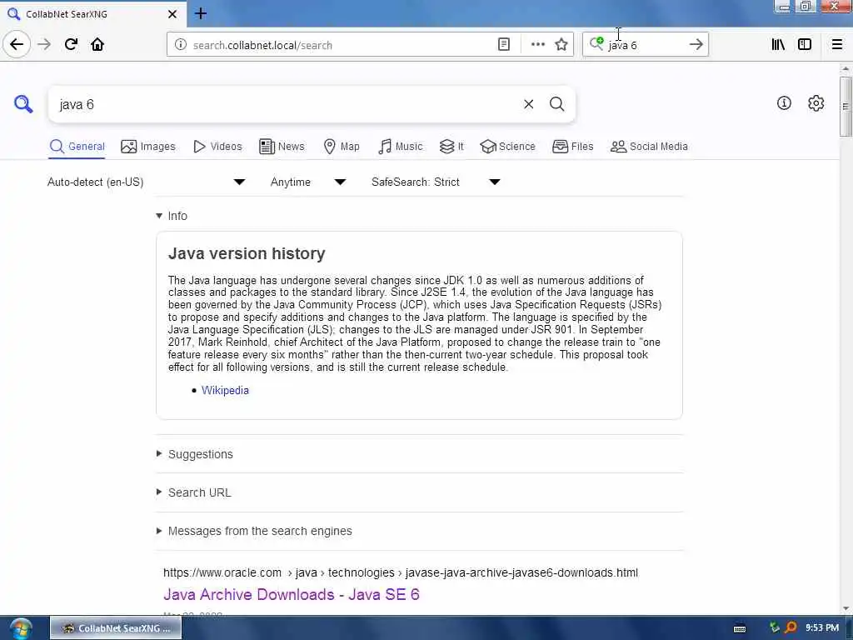This screenshot has height=640, width=853.
Task: Click the orange magnifier tray icon
Action: click(x=791, y=628)
